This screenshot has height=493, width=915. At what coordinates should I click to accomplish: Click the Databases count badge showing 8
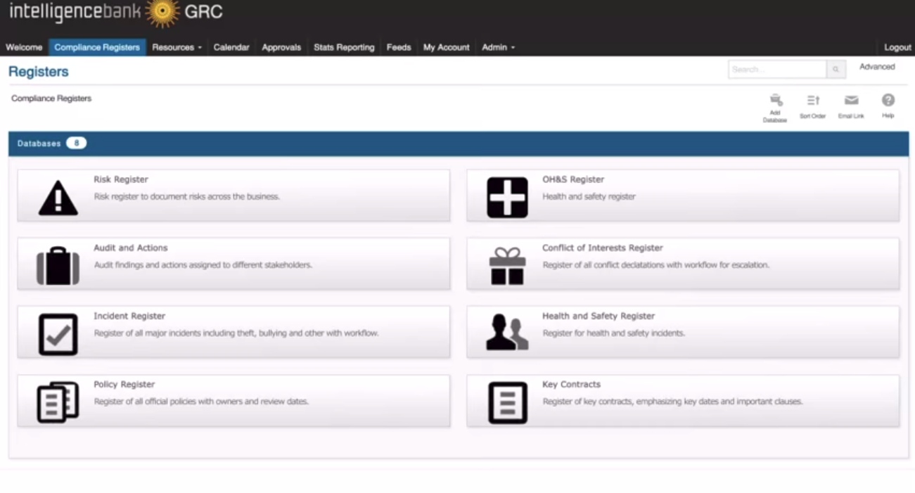tap(77, 143)
